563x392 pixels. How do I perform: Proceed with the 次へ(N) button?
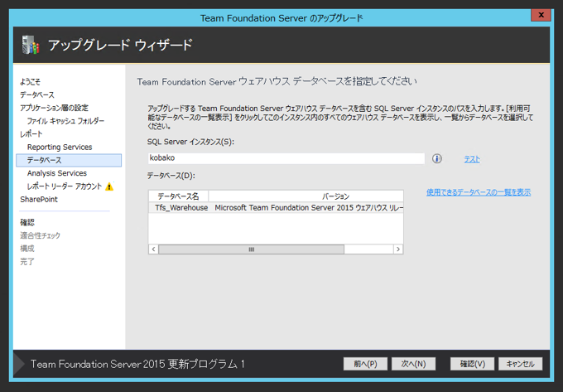pos(413,364)
